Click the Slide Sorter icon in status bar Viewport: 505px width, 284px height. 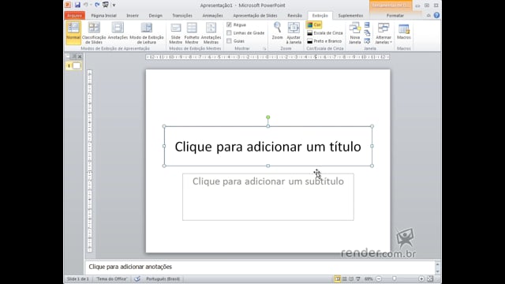point(344,278)
